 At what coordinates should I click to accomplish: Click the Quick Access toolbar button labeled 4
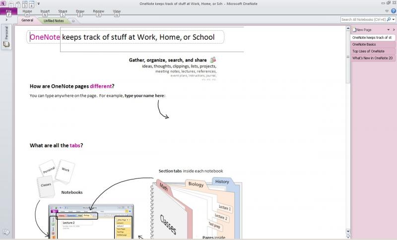tap(31, 4)
